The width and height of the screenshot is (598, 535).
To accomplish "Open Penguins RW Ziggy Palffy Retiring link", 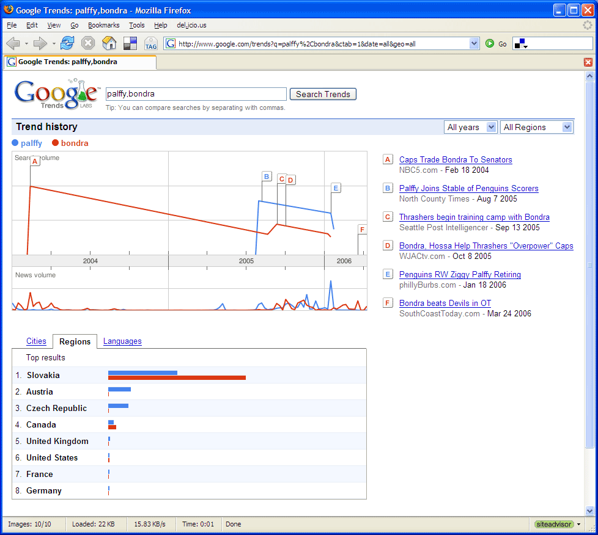I will pos(460,274).
